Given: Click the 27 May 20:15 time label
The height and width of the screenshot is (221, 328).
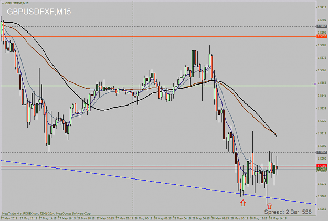Looking at the screenshot, I should coord(105,219).
